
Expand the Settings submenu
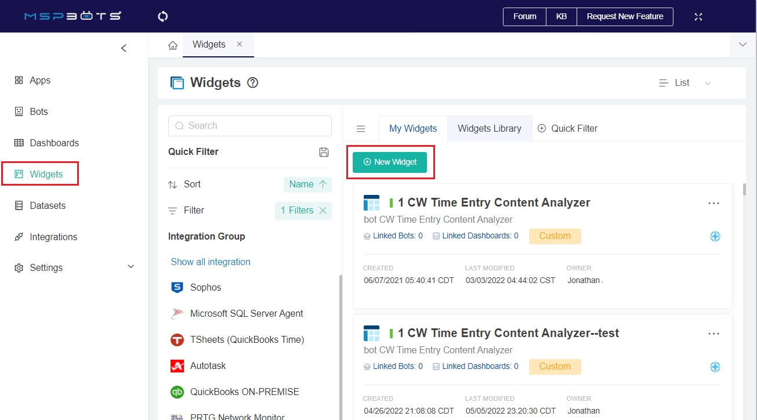[131, 267]
